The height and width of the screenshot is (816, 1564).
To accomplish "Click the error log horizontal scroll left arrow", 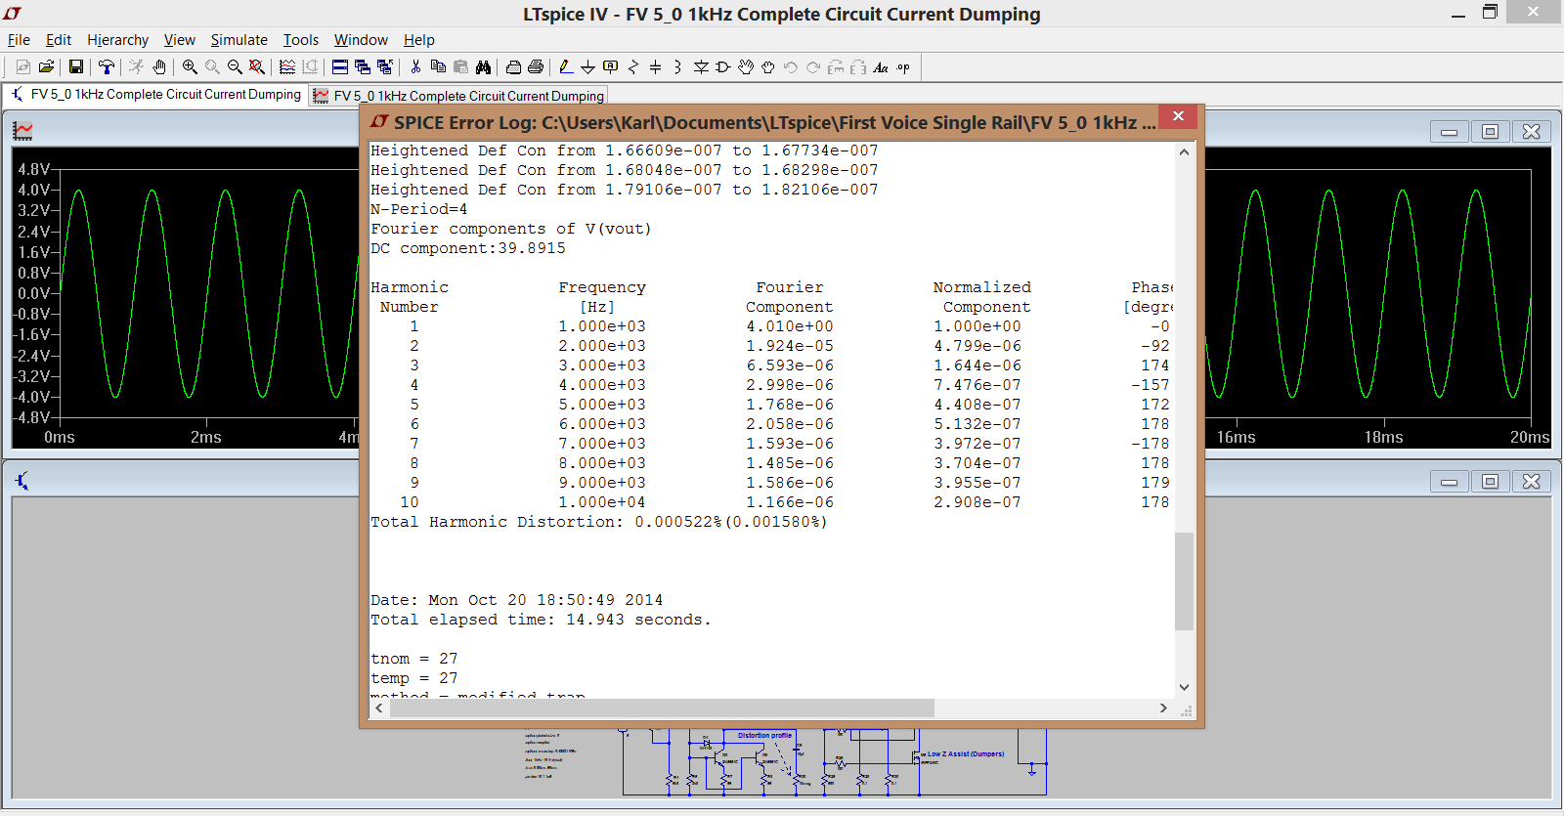I will [379, 708].
